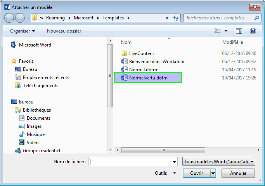Click the Vidéos film icon
This screenshot has height=186, width=265.
tap(22, 143)
